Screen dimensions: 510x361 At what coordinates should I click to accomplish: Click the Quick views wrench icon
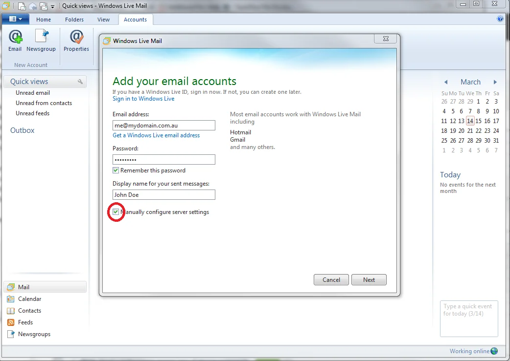pyautogui.click(x=80, y=82)
